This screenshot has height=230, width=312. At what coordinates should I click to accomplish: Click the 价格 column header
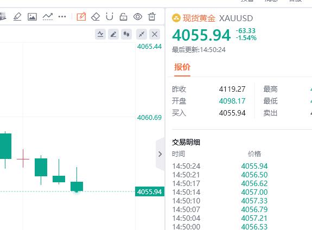pos(254,154)
